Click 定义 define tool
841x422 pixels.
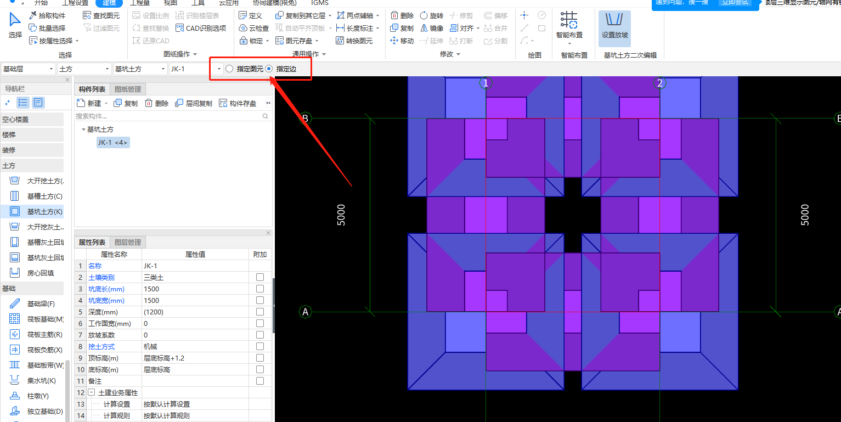point(251,15)
